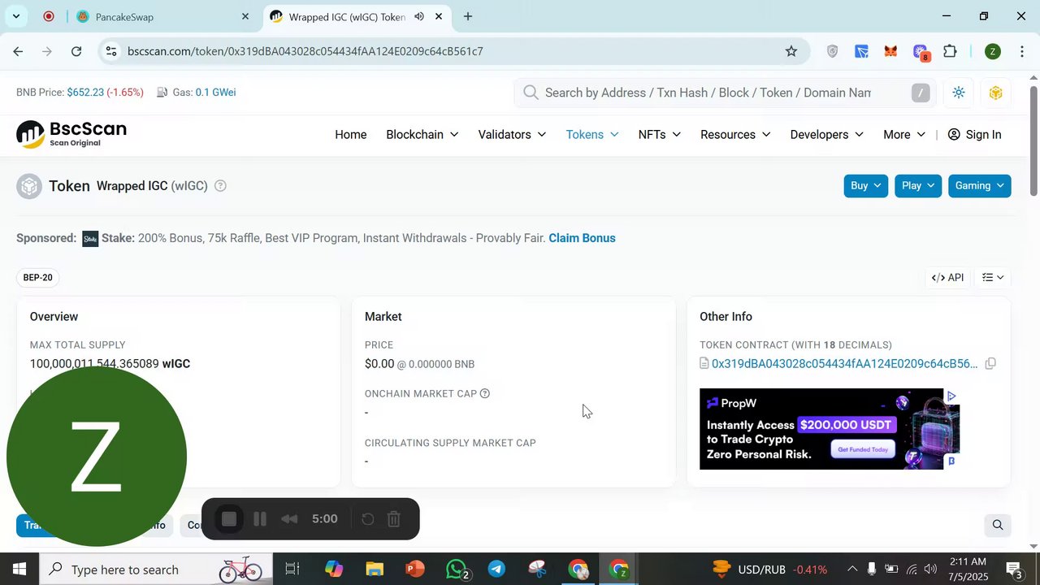Click the Claim Bonus sponsored link
The height and width of the screenshot is (585, 1040).
point(582,238)
